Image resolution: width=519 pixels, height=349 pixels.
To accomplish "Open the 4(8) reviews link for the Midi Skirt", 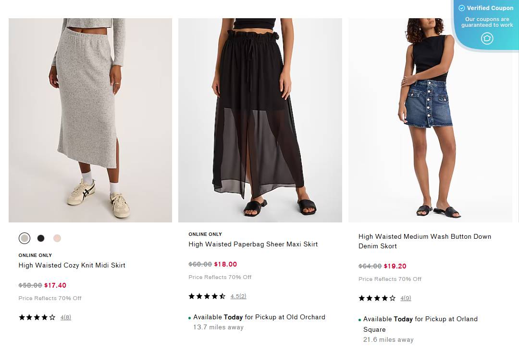I will (65, 317).
